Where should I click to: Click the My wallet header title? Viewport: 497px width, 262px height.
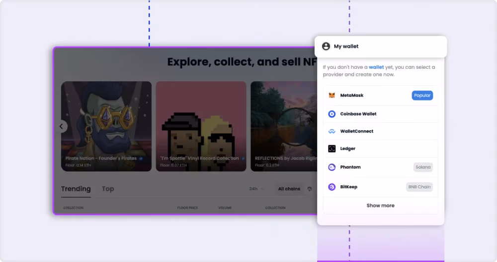(x=346, y=46)
